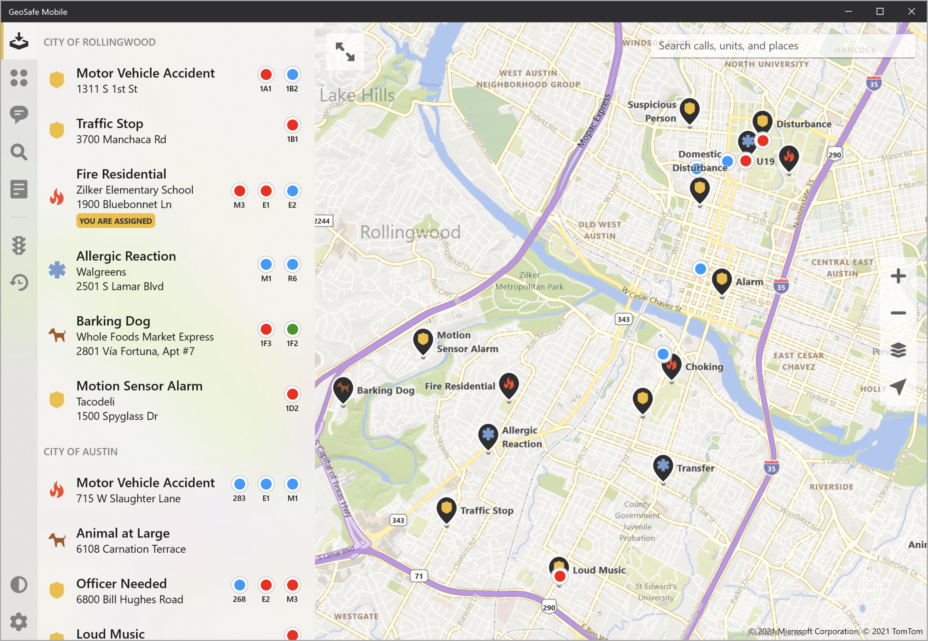Open the Animal at Large call
This screenshot has height=641, width=928.
[176, 541]
